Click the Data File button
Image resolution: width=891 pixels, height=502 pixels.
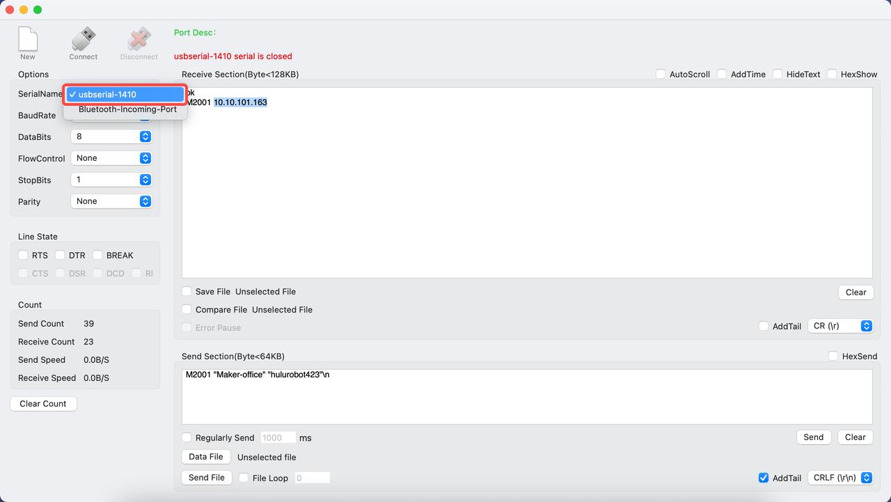(206, 457)
